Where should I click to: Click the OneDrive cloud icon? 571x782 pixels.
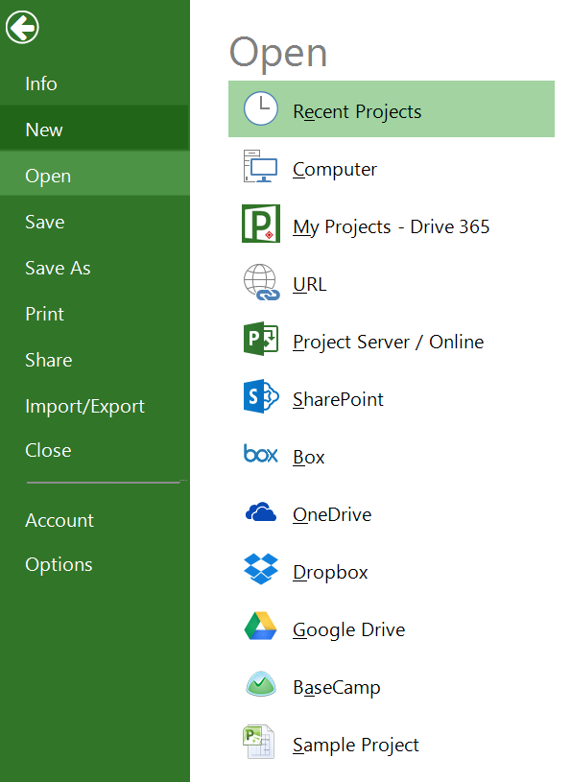tap(260, 511)
